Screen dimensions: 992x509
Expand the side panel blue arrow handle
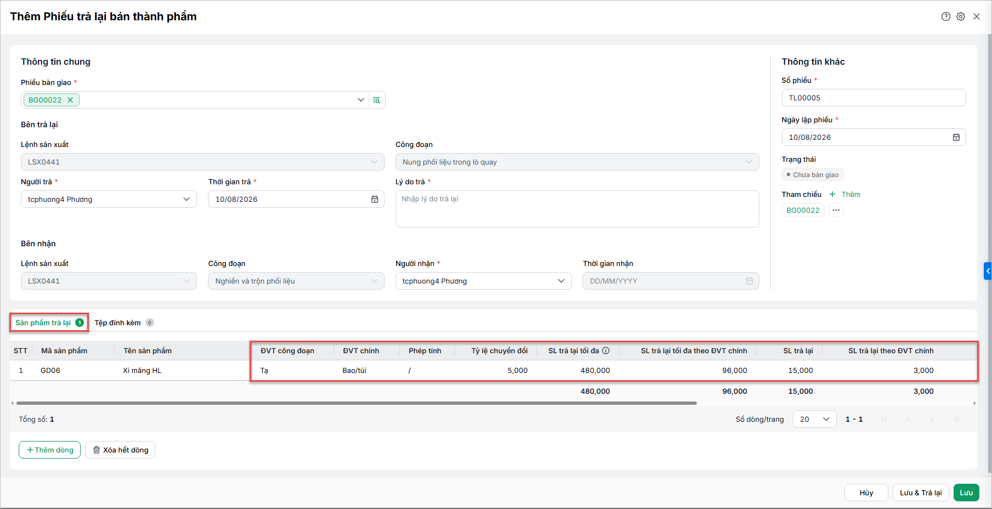pyautogui.click(x=988, y=271)
